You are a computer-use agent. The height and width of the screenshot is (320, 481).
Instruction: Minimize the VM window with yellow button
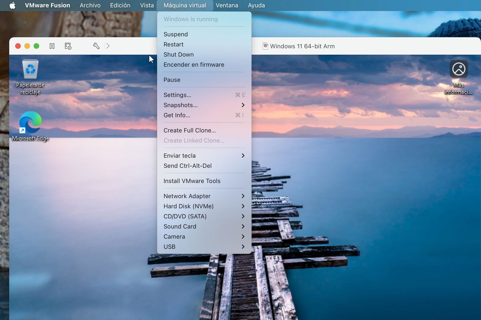pos(27,46)
